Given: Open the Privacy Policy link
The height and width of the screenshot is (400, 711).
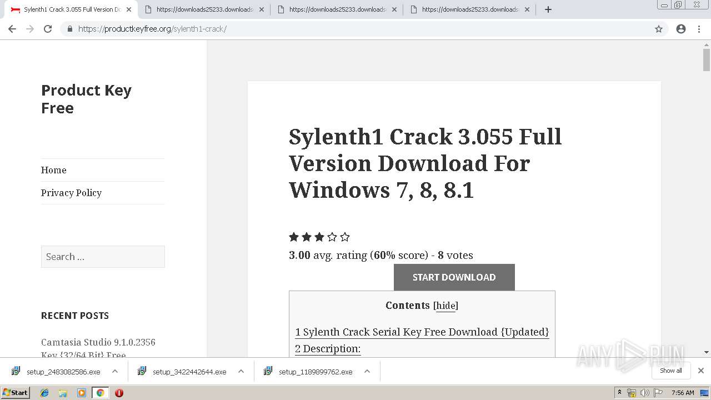Looking at the screenshot, I should pyautogui.click(x=71, y=193).
